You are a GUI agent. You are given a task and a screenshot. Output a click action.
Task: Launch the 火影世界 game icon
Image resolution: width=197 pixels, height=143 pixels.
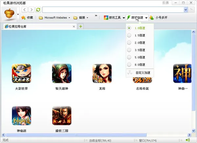[21, 73]
